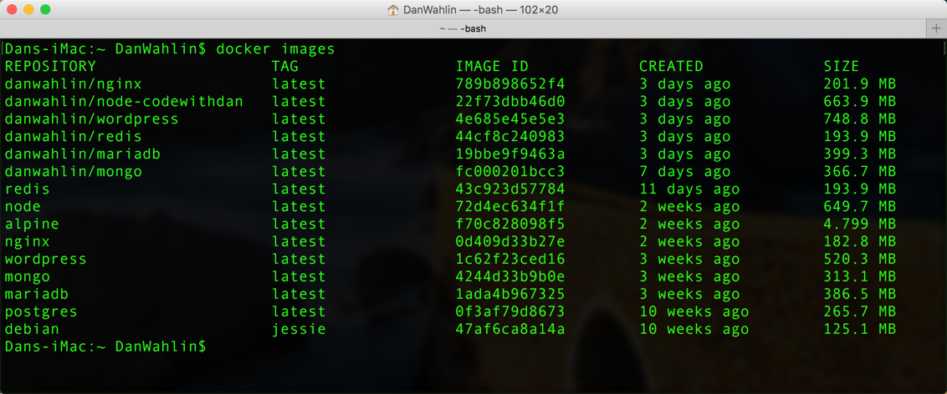Click the 265.7 MB size value
Image resolution: width=947 pixels, height=394 pixels.
pos(860,312)
